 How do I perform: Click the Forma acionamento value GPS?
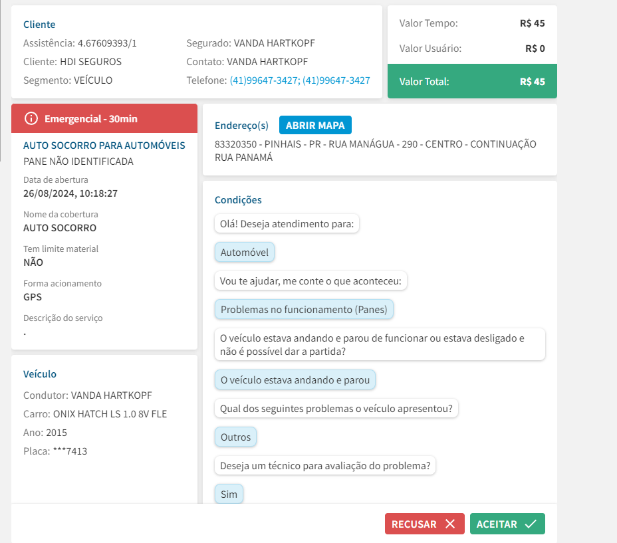[x=33, y=296]
